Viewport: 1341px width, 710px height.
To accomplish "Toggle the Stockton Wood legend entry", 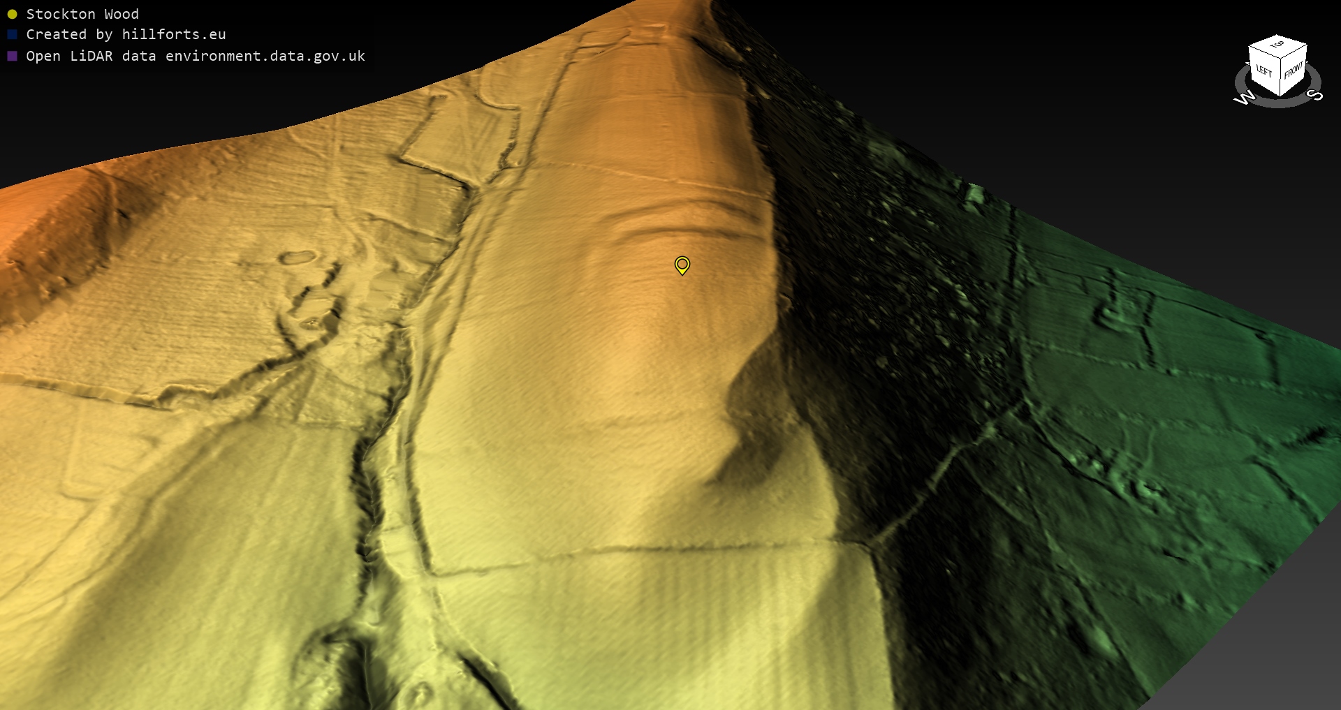I will [x=82, y=14].
